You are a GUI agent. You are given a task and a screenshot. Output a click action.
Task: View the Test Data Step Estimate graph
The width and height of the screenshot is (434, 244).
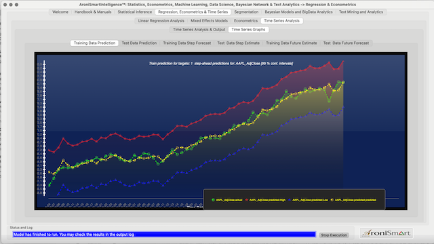pos(238,43)
